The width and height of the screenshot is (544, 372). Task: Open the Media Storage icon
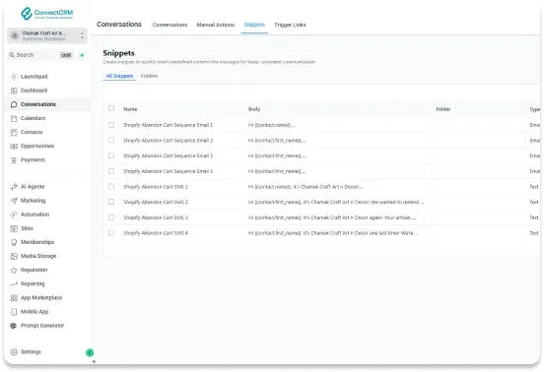14,256
